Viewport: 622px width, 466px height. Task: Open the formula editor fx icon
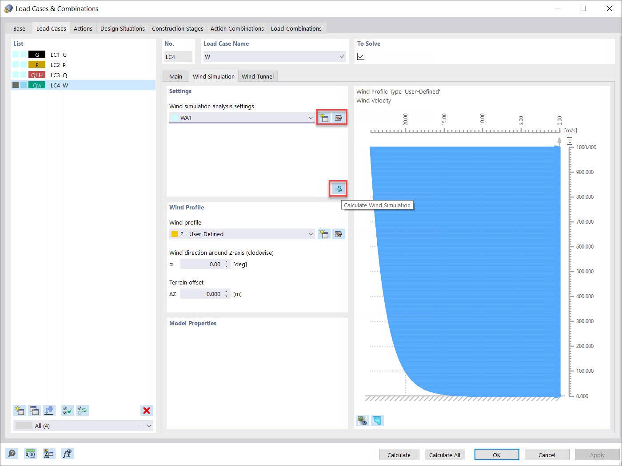[x=68, y=454]
